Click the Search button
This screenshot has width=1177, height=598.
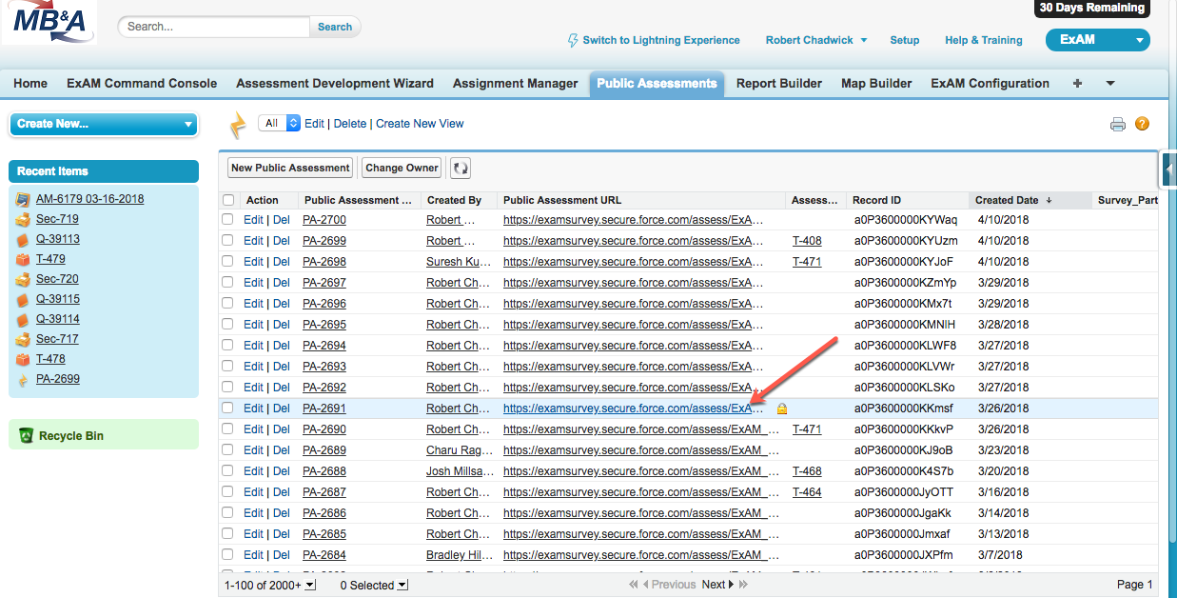pos(335,27)
